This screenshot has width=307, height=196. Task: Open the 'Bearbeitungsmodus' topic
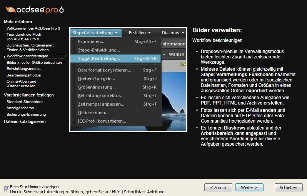24,75
